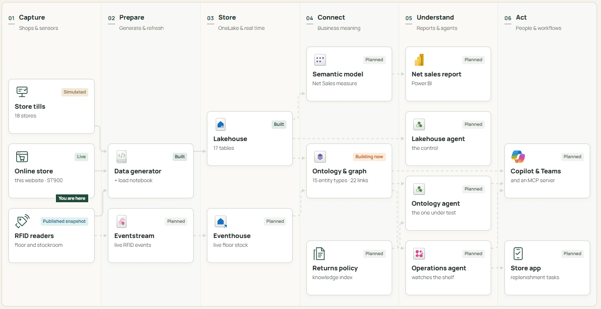The height and width of the screenshot is (309, 601).
Task: Open the Net sales report card title
Action: (x=436, y=74)
